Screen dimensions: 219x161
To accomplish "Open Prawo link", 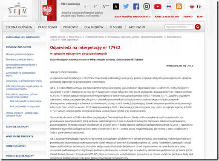I will [188, 17].
